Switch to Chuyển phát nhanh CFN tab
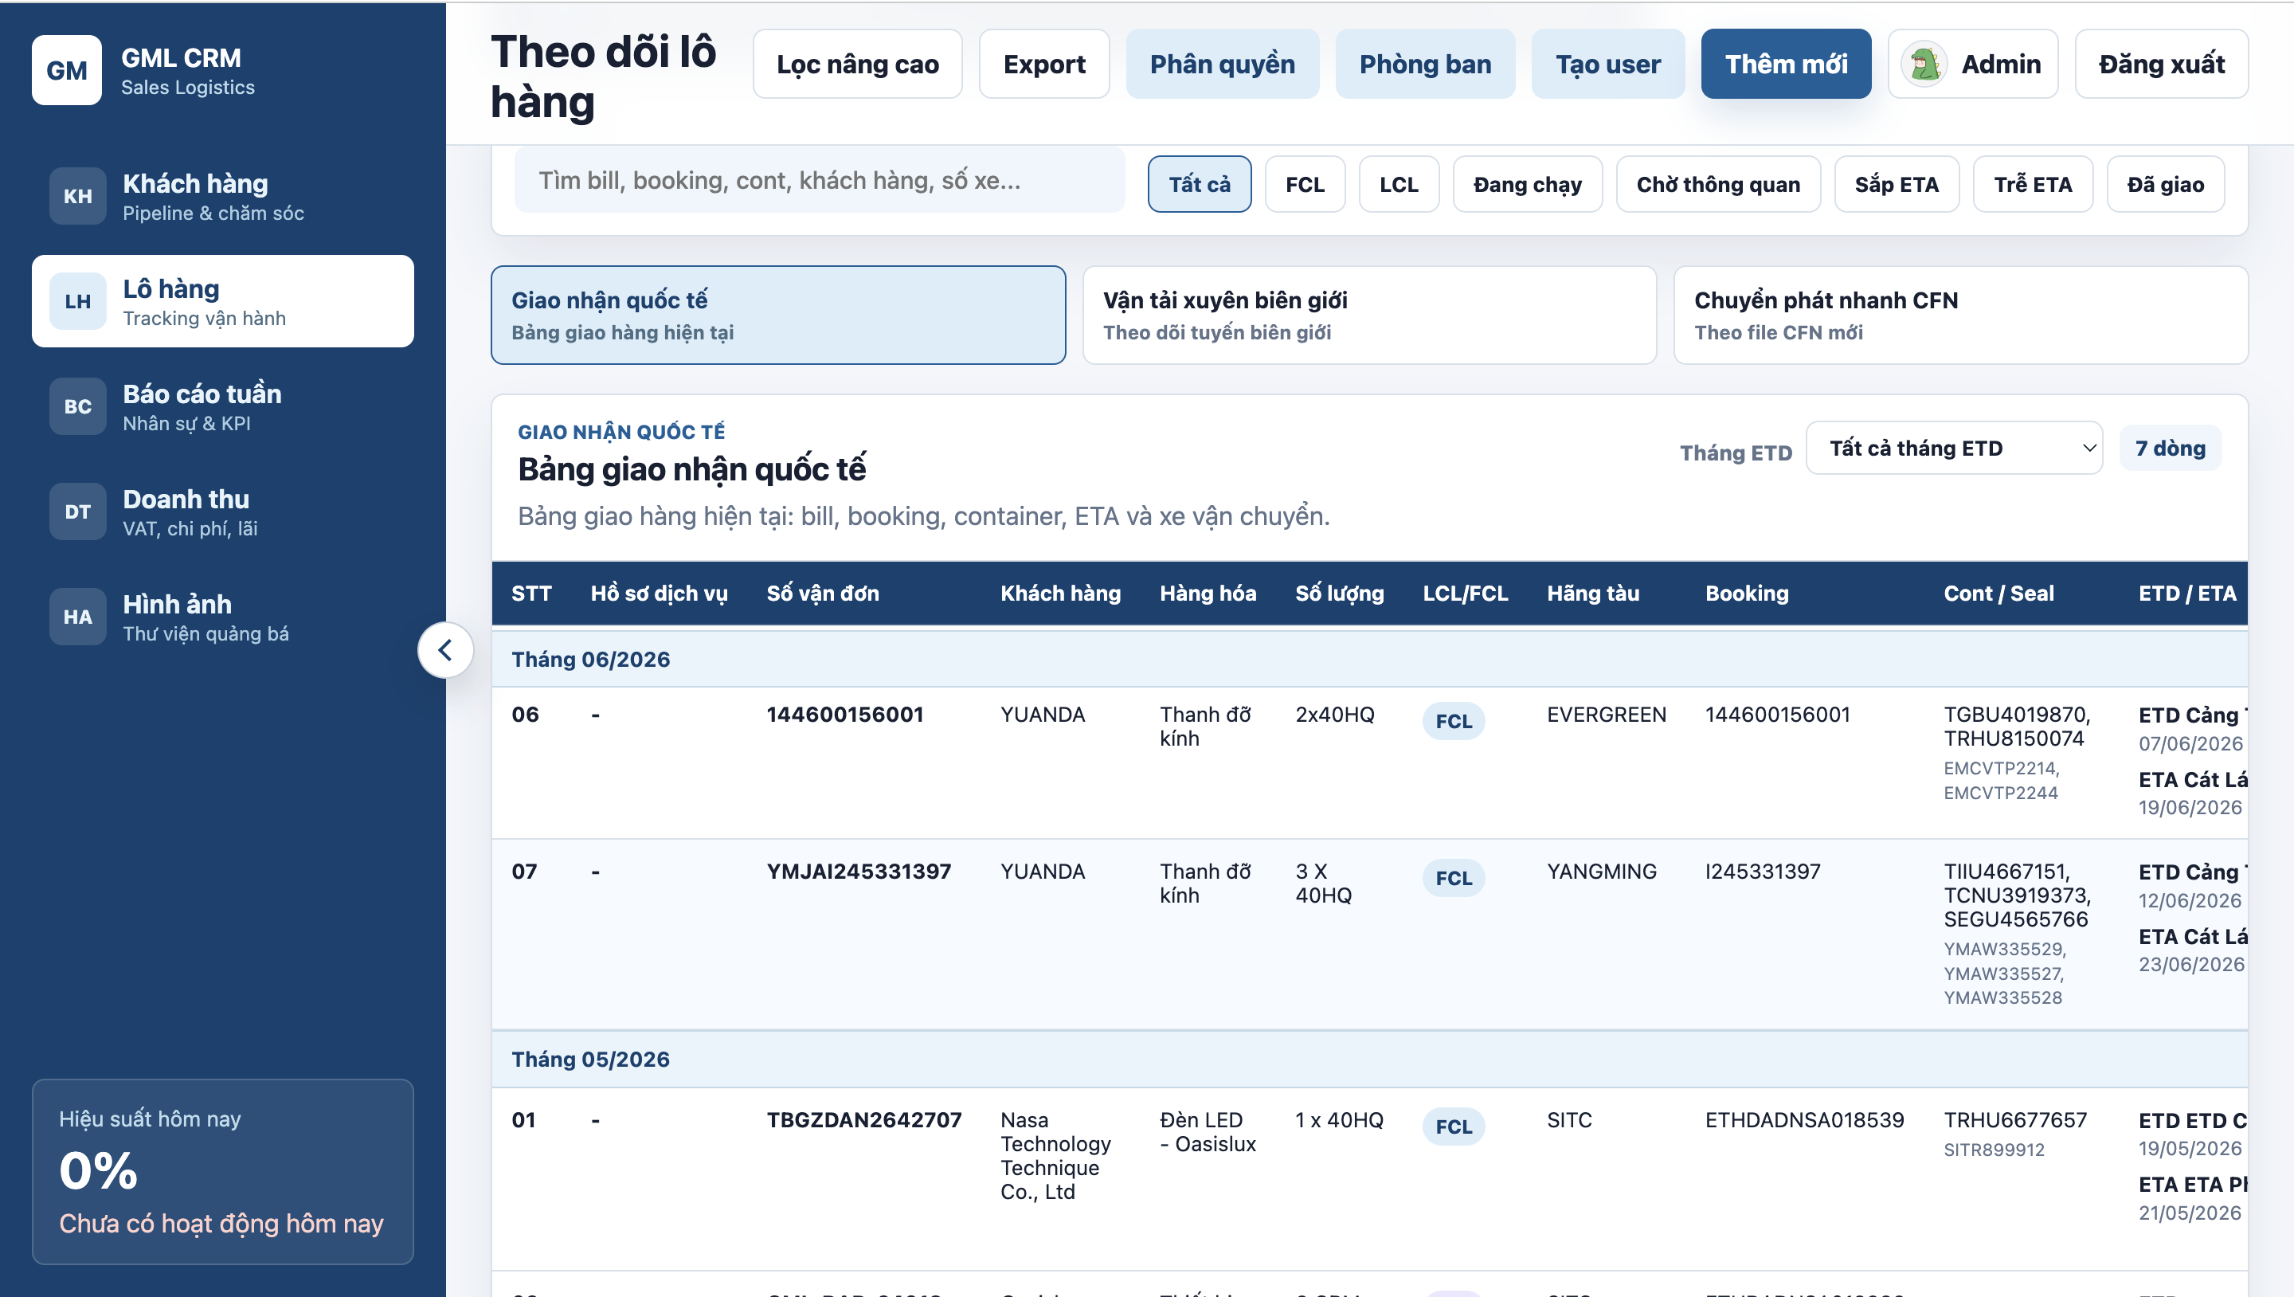Image resolution: width=2294 pixels, height=1297 pixels. point(1961,315)
